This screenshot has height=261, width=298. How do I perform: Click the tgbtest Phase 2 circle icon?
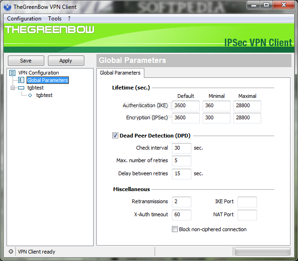click(x=30, y=95)
